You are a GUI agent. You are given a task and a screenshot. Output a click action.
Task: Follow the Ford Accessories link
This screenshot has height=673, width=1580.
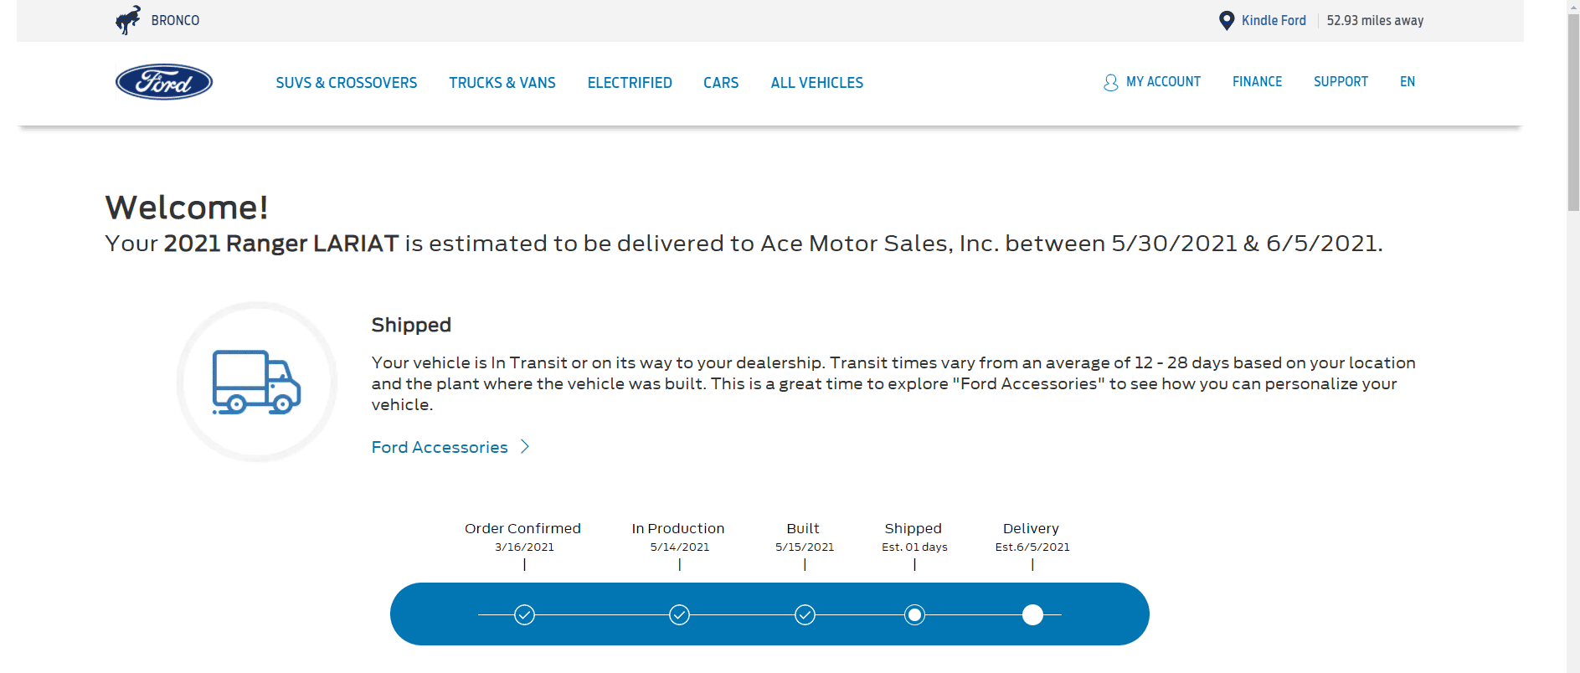pyautogui.click(x=440, y=447)
